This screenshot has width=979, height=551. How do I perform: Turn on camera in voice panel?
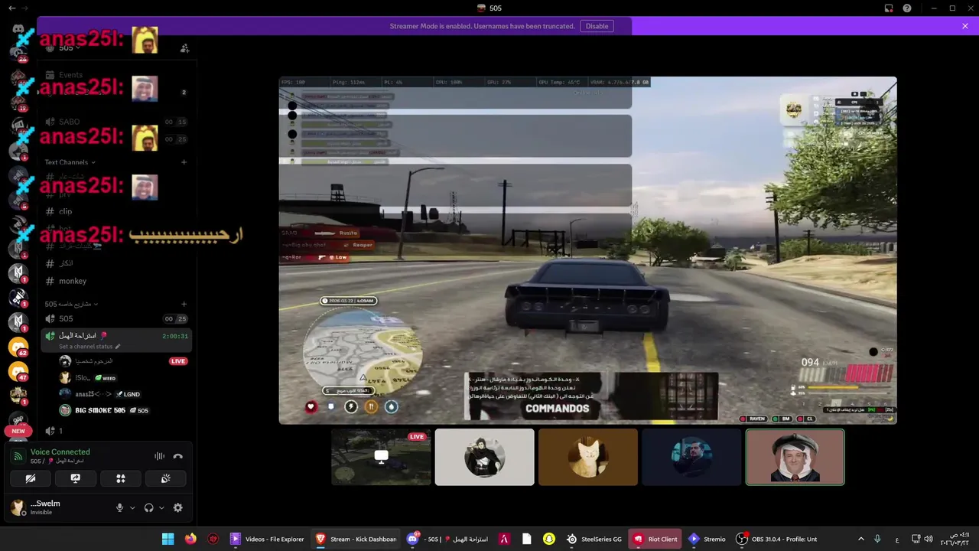(x=31, y=478)
